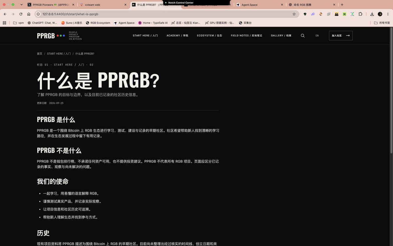The image size is (393, 246).
Task: Open GPU 容器实例 bookmark
Action: [x=219, y=23]
